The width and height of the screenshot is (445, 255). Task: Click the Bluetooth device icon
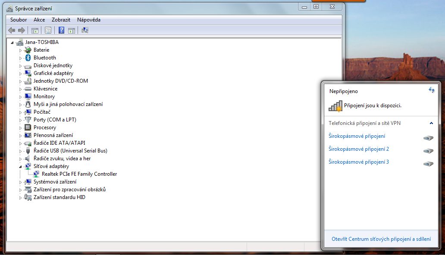click(x=28, y=58)
